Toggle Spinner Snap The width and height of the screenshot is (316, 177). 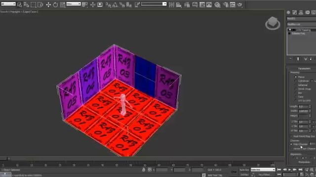click(129, 4)
